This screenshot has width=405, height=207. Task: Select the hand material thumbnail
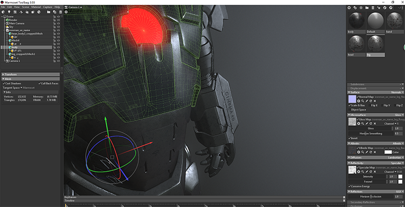pos(394,20)
